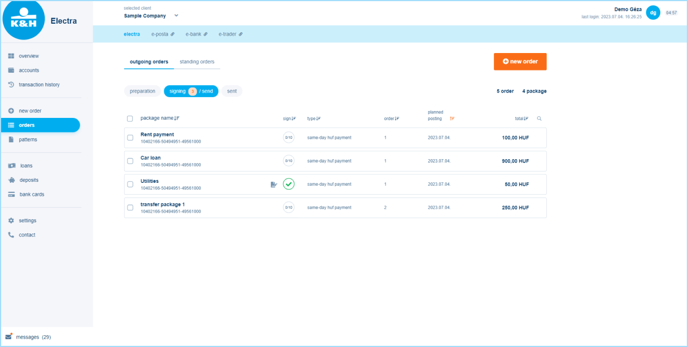This screenshot has width=688, height=347.
Task: Open the messages envelope icon
Action: pos(8,337)
